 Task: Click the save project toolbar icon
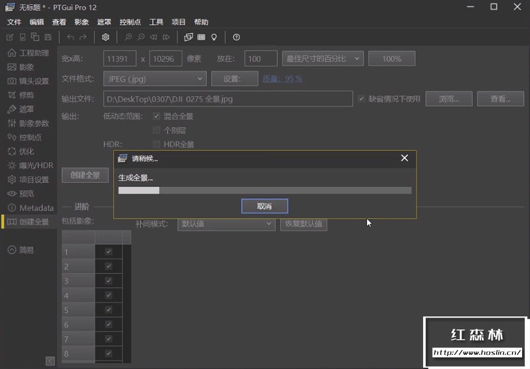coord(48,37)
